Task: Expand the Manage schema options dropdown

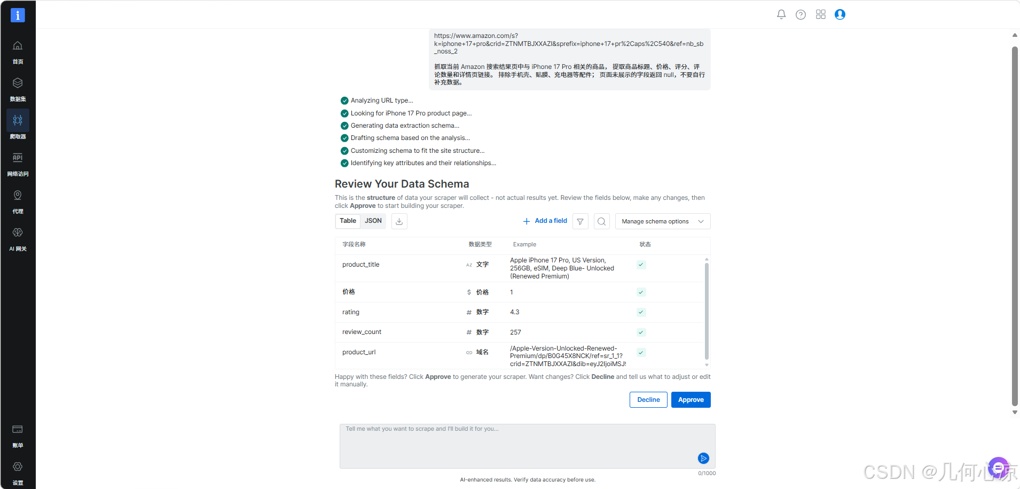Action: point(663,221)
